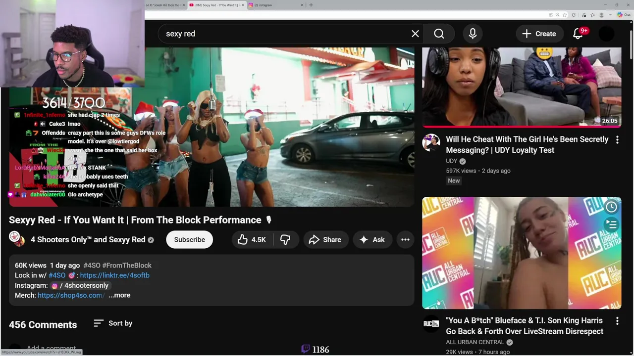This screenshot has width=634, height=356.
Task: Click the ALL URBAN CENTRAL channel name
Action: 475,342
